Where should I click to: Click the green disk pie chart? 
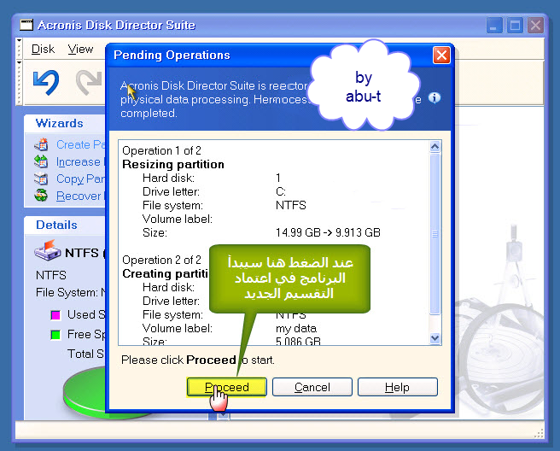[85, 391]
